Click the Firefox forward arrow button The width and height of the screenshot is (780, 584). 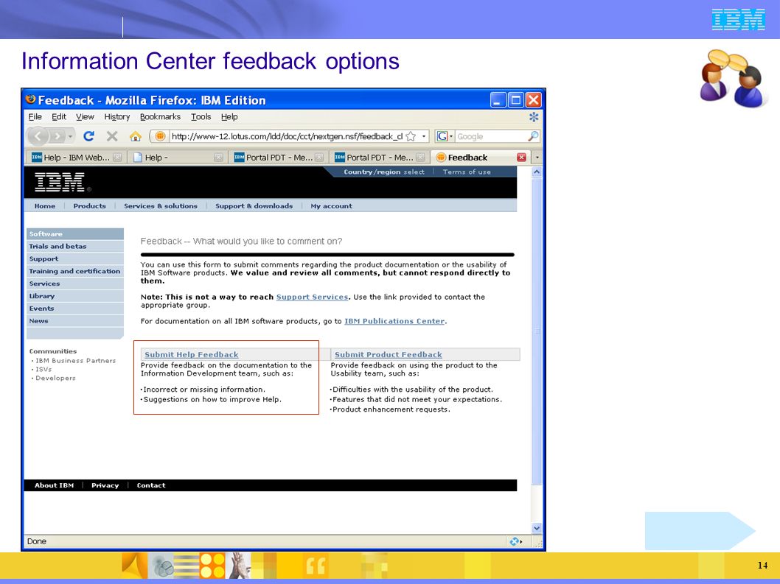[x=58, y=136]
